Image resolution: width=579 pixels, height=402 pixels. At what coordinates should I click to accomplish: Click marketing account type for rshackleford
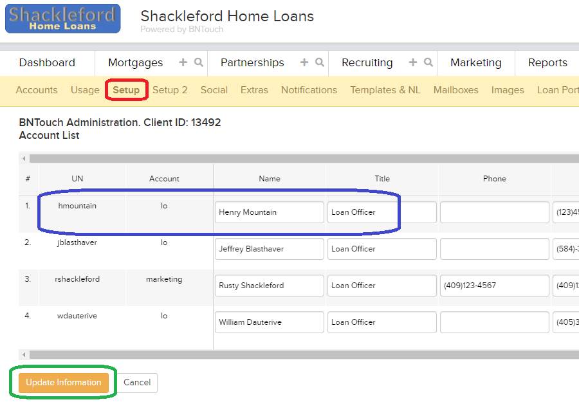[164, 279]
